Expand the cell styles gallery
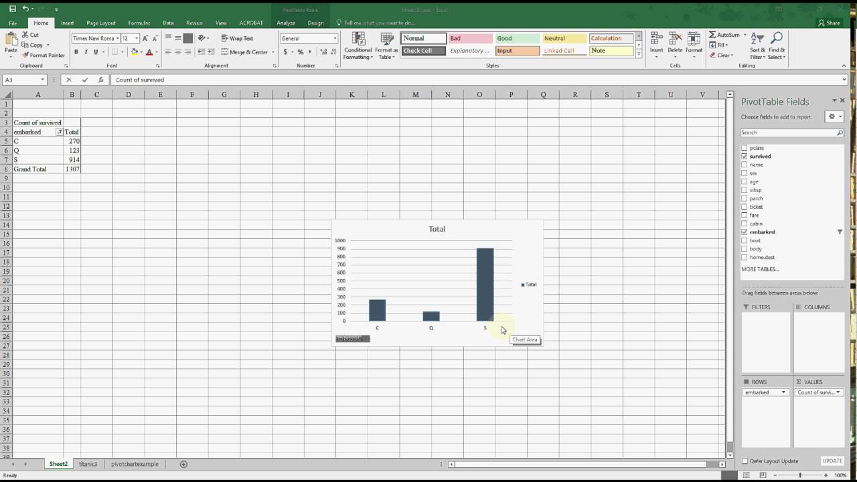Screen dimensions: 857x482 pos(639,54)
